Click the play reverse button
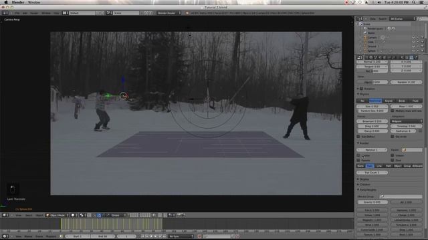Viewport: 428px width, 240px height. coord(151,236)
